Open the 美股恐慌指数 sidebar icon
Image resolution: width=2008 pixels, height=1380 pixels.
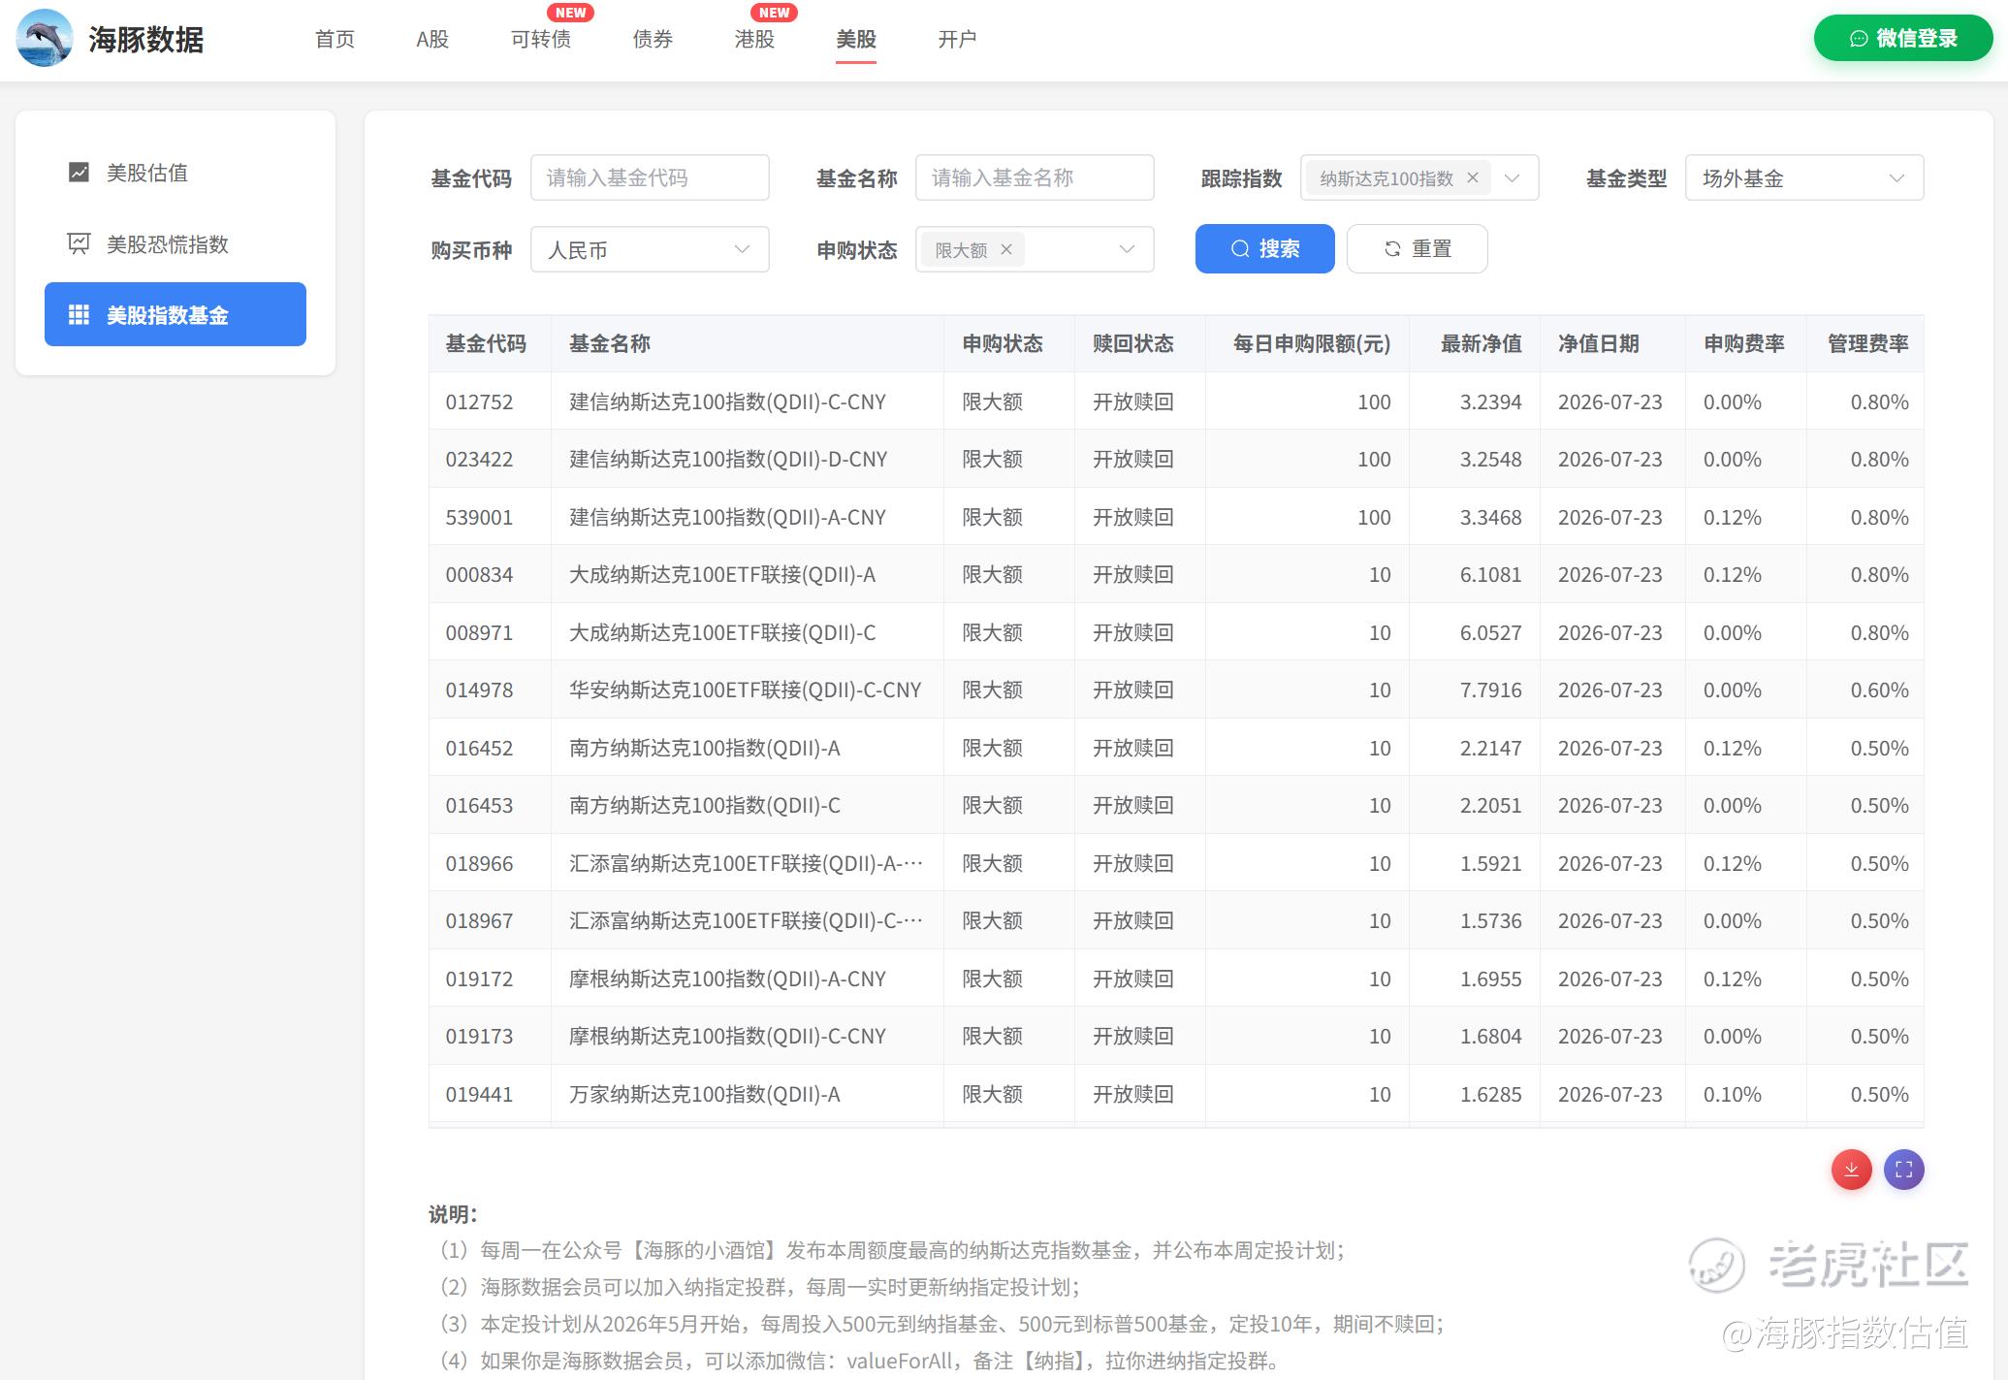click(x=79, y=244)
